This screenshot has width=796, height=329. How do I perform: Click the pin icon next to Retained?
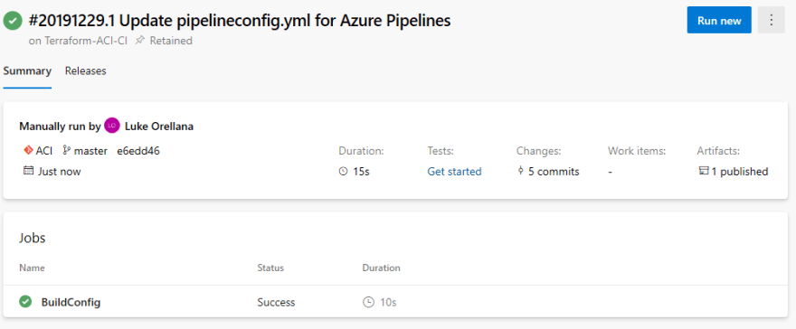pyautogui.click(x=139, y=41)
